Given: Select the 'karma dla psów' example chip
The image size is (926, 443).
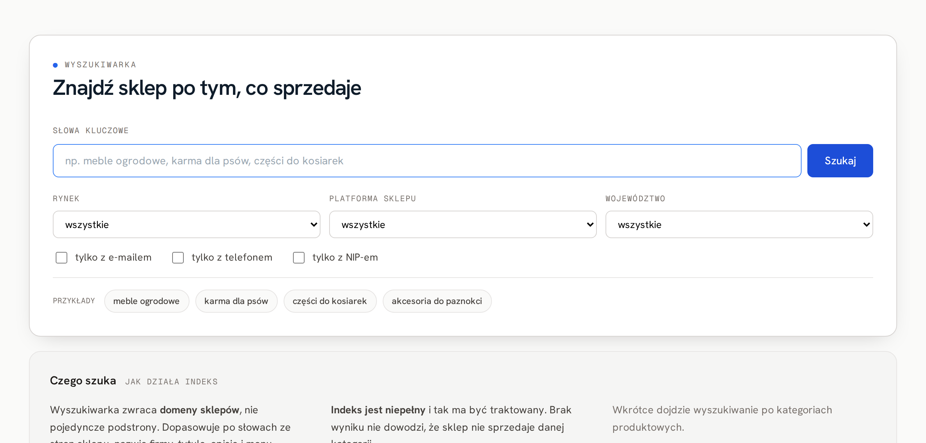Looking at the screenshot, I should [236, 301].
